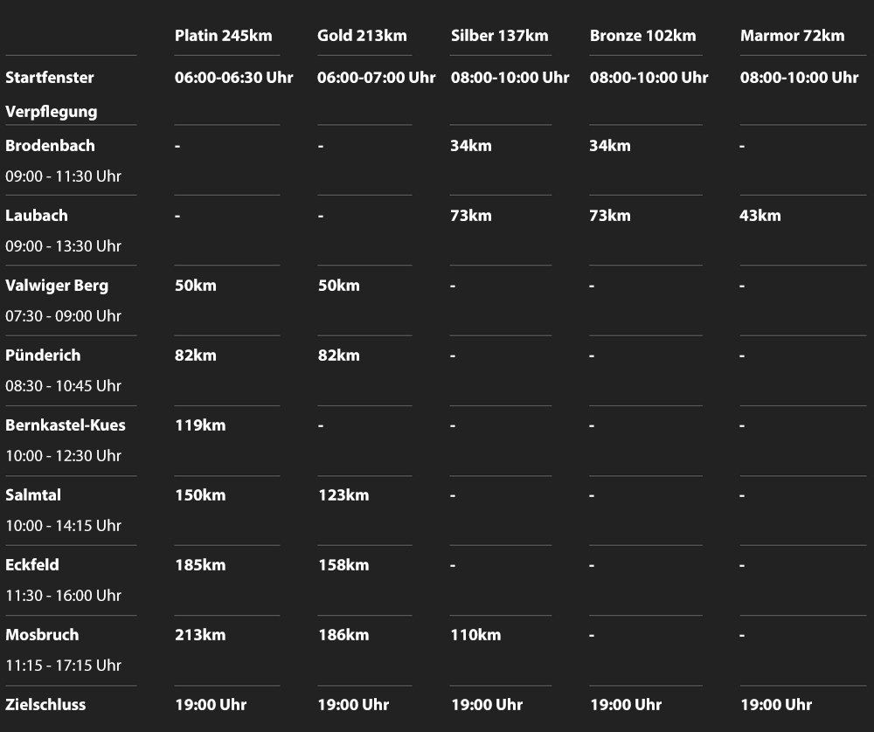Click the 110km Mosbruch value for Silber
874x732 pixels.
475,634
